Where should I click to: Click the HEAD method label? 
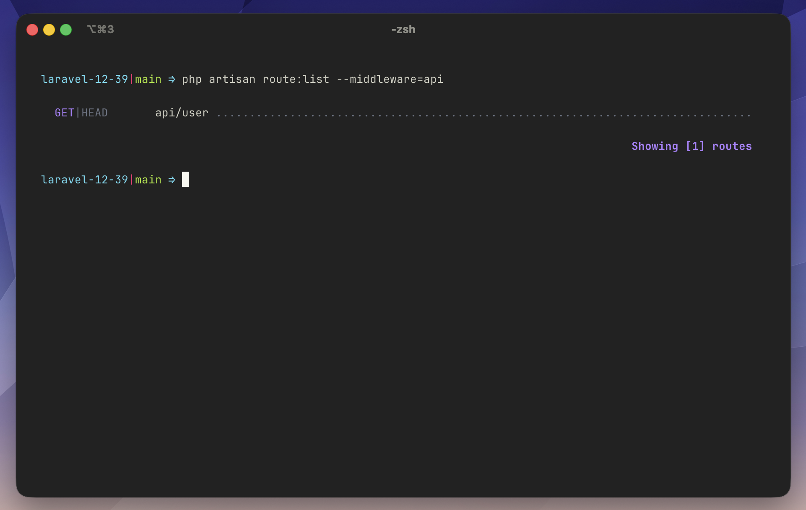tap(95, 113)
